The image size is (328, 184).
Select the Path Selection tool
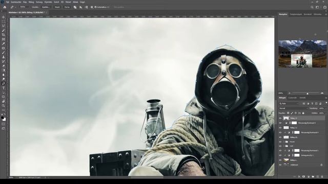(4, 93)
